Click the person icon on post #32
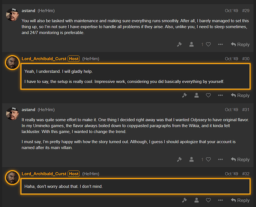The image size is (256, 207). 196,200
